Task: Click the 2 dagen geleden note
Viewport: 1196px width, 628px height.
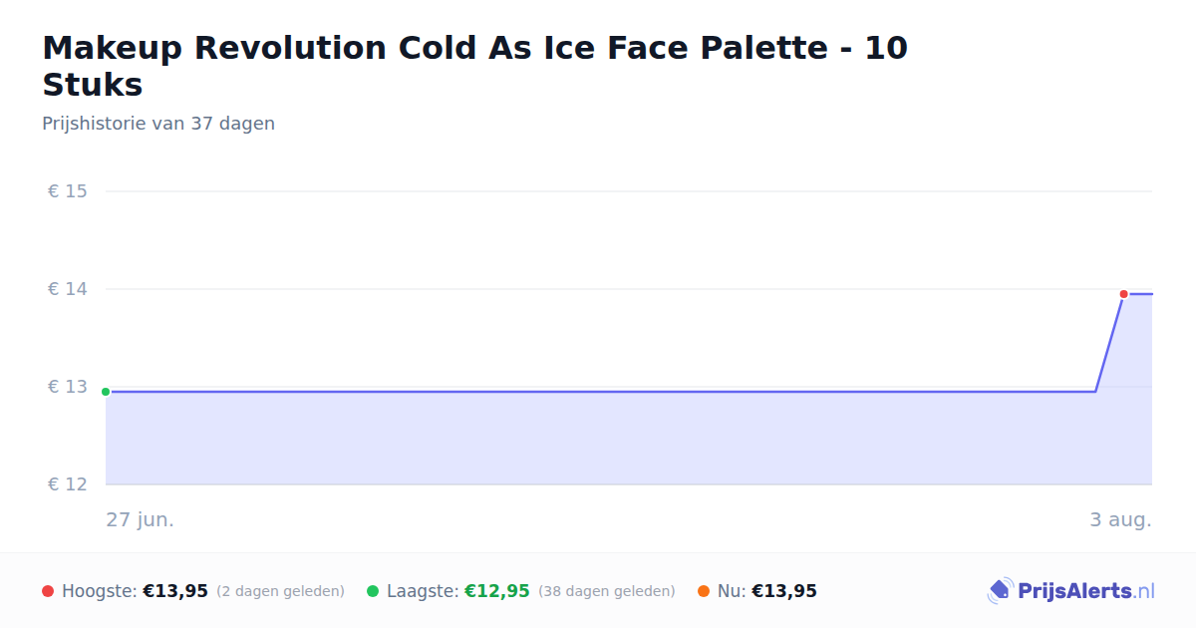Action: click(280, 592)
